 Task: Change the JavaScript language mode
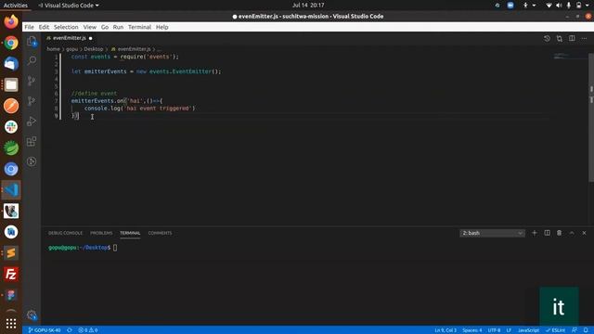click(x=528, y=330)
